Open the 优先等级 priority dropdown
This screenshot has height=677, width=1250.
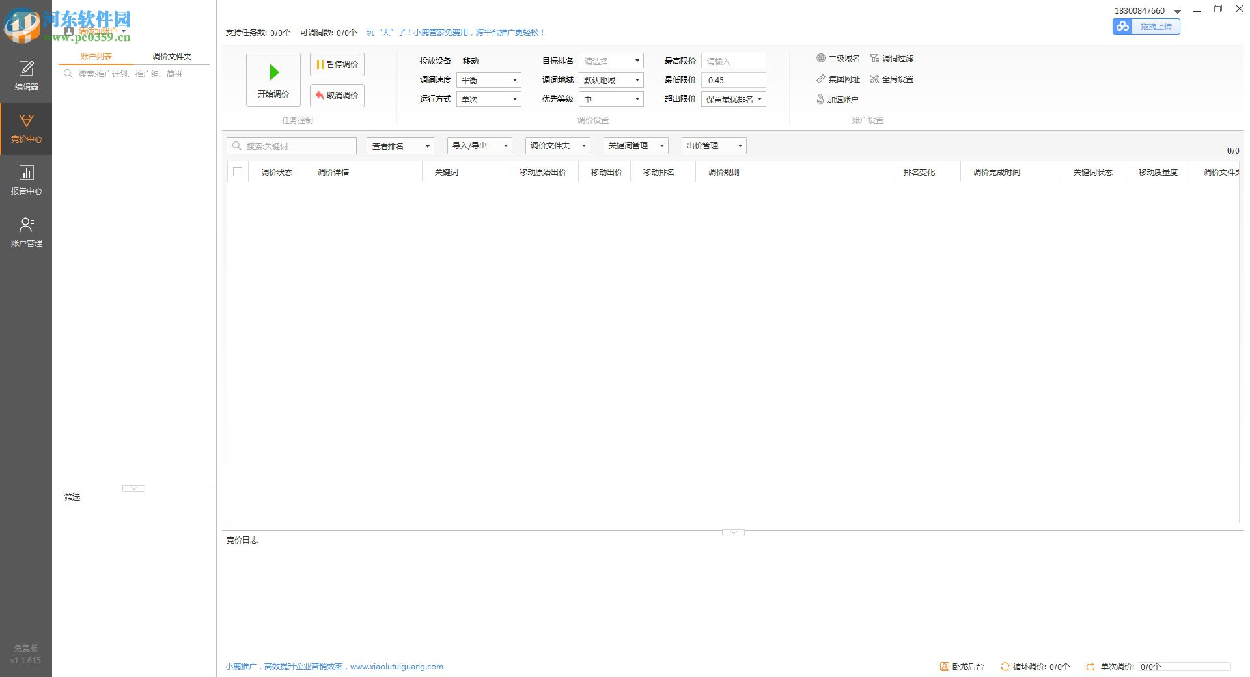[611, 99]
